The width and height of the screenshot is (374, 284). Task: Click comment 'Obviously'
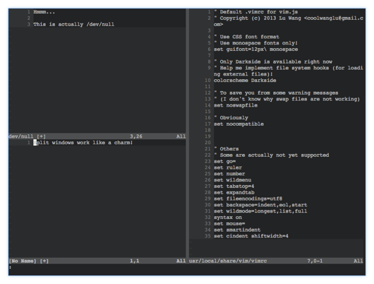coord(231,117)
